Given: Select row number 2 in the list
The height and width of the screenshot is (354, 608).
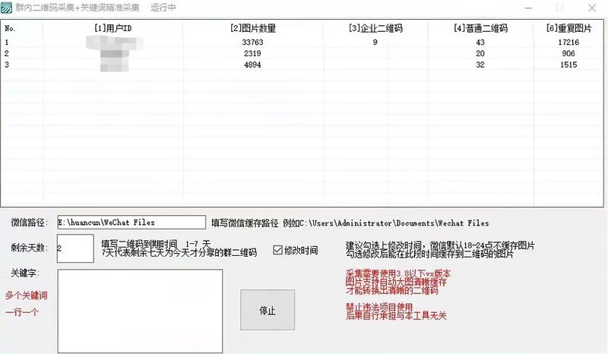Looking at the screenshot, I should tap(7, 54).
